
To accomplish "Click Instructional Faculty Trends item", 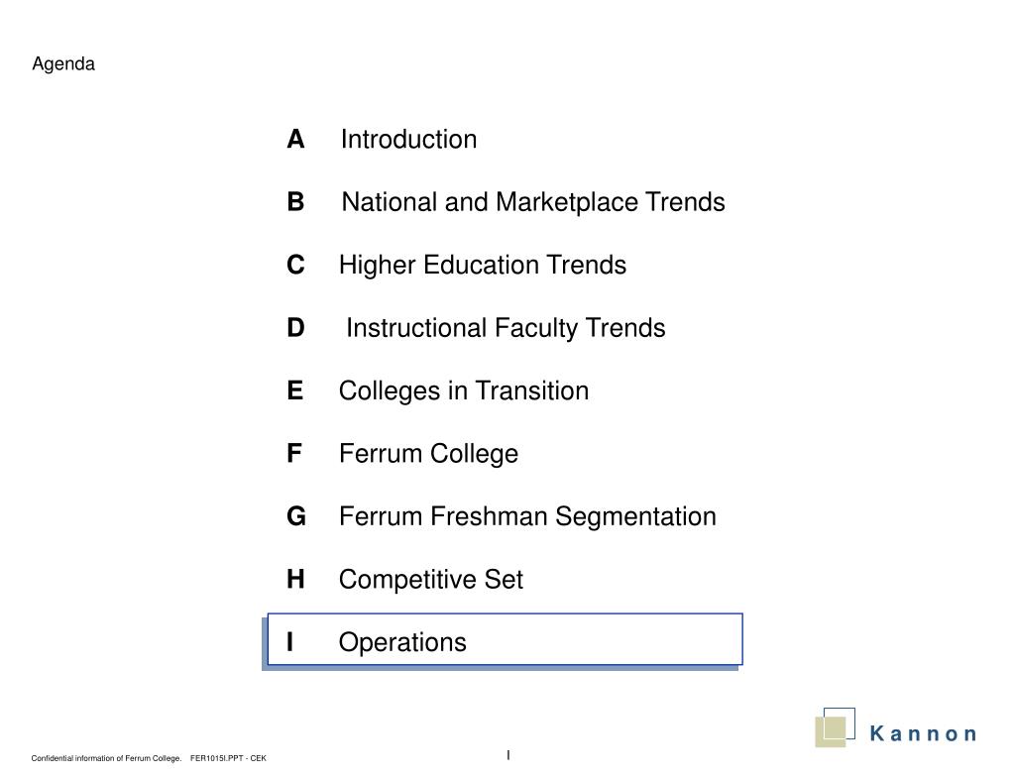I will (506, 328).
